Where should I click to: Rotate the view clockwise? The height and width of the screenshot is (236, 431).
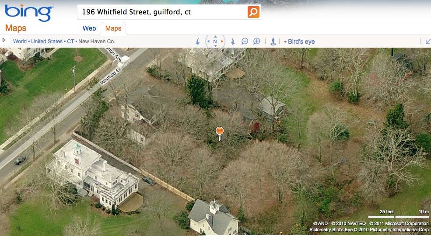tap(233, 42)
